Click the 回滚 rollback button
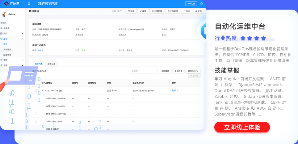 tap(187, 11)
